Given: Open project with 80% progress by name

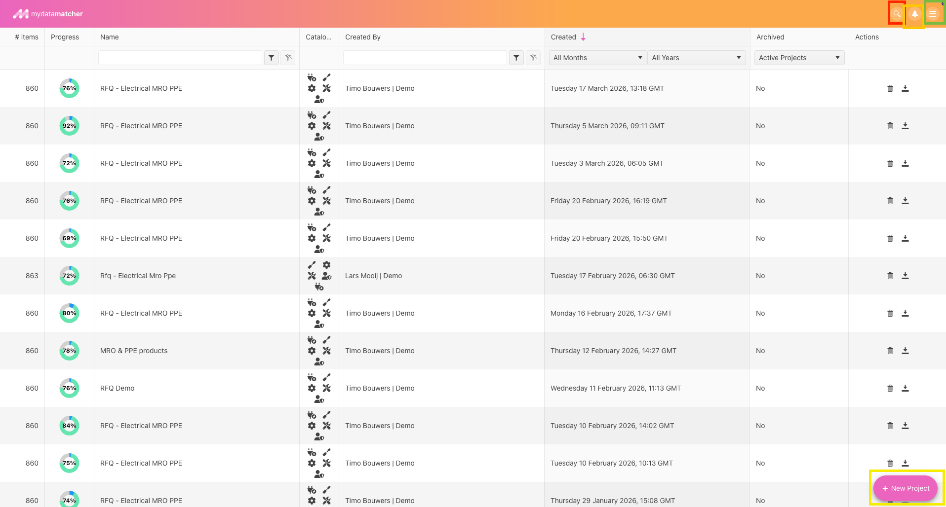Looking at the screenshot, I should (141, 313).
